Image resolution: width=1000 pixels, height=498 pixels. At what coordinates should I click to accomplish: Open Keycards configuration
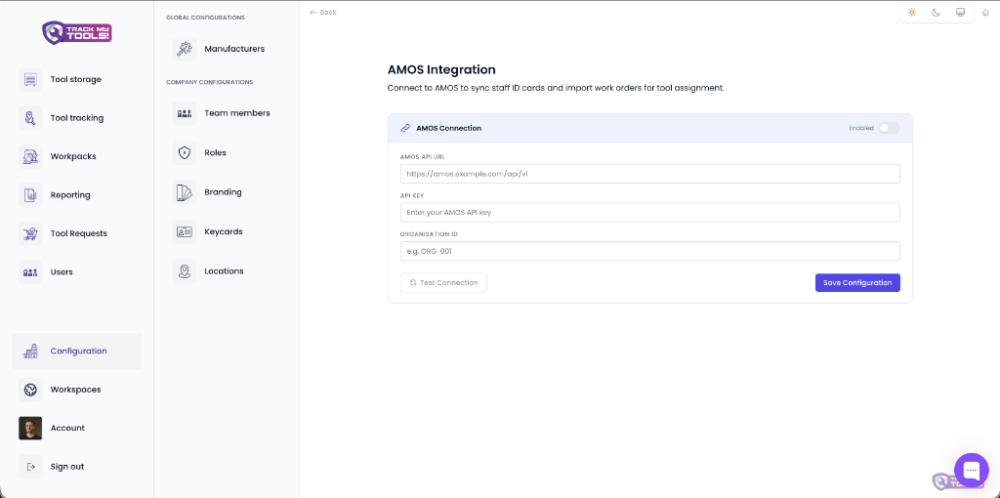(224, 231)
